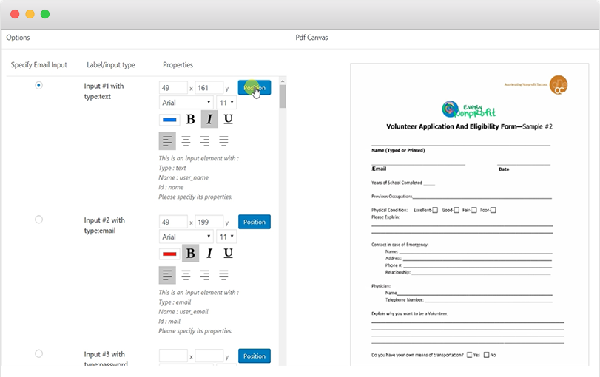This screenshot has height=377, width=600.
Task: Click y field with 161 for Input #1
Action: point(209,88)
